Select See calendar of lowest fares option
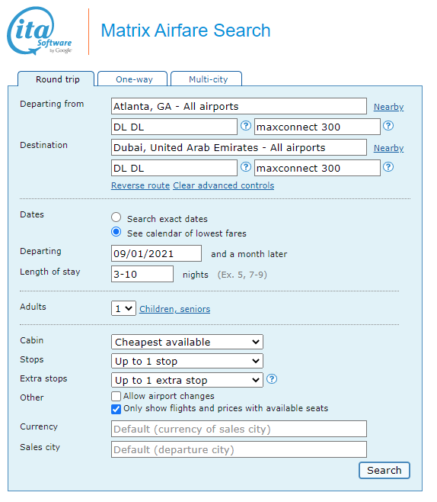The image size is (437, 502). tap(116, 232)
